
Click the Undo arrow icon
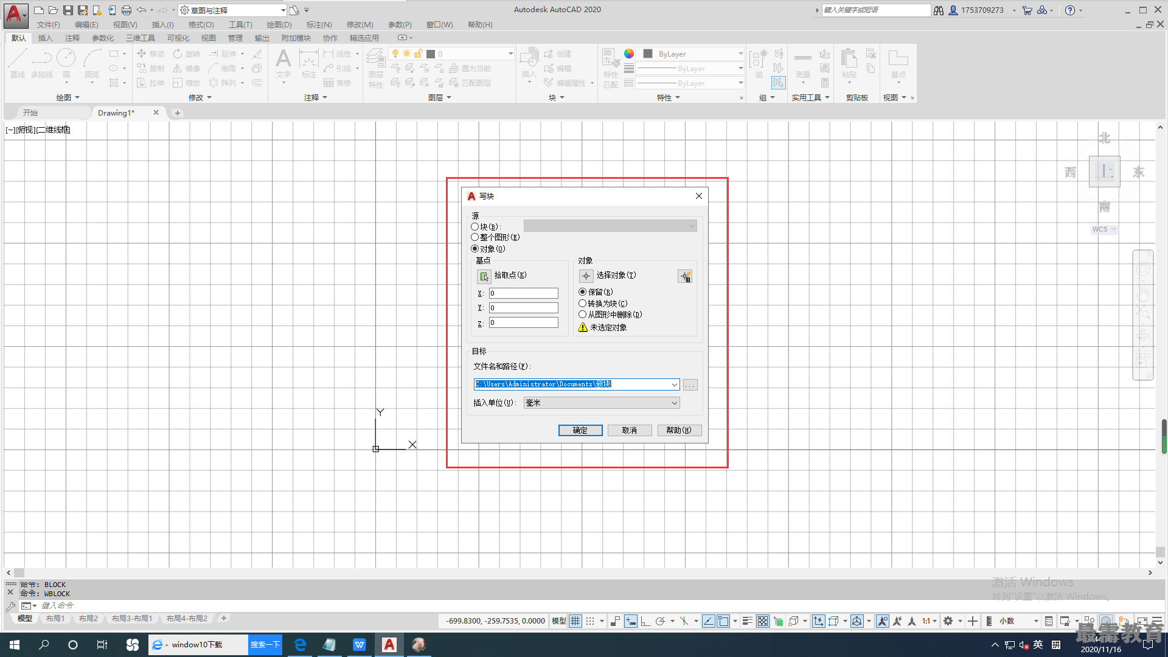point(141,10)
